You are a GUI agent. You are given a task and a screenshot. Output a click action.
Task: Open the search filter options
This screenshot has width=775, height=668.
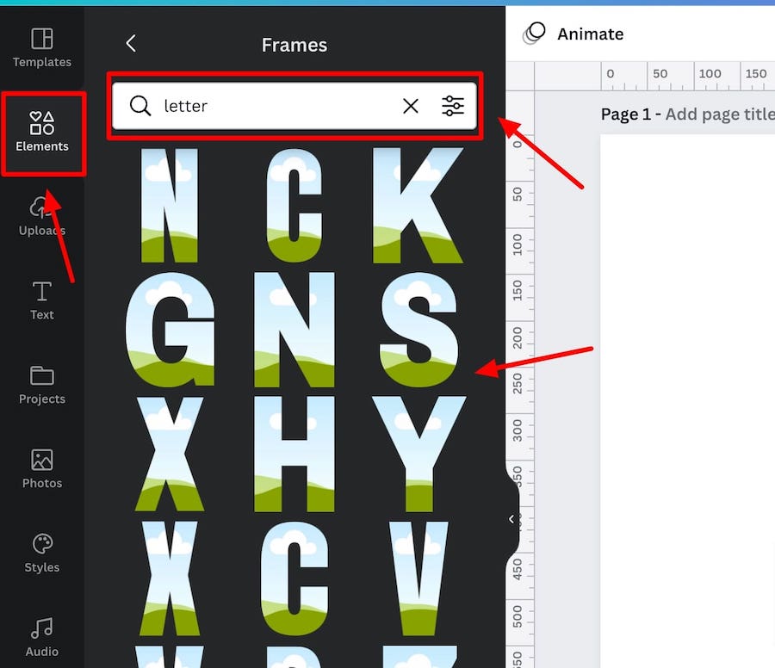[x=453, y=106]
